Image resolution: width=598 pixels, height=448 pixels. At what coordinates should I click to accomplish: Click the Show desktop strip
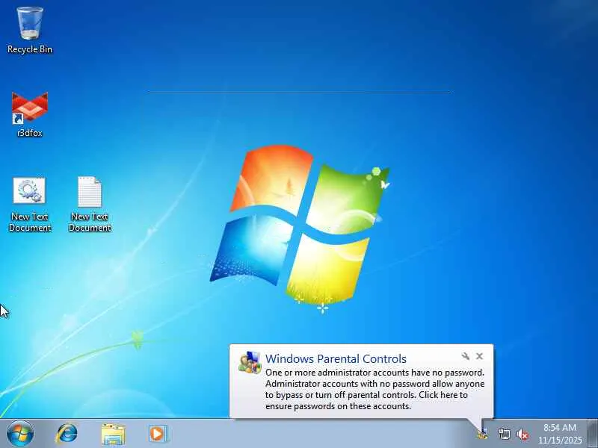coord(593,434)
